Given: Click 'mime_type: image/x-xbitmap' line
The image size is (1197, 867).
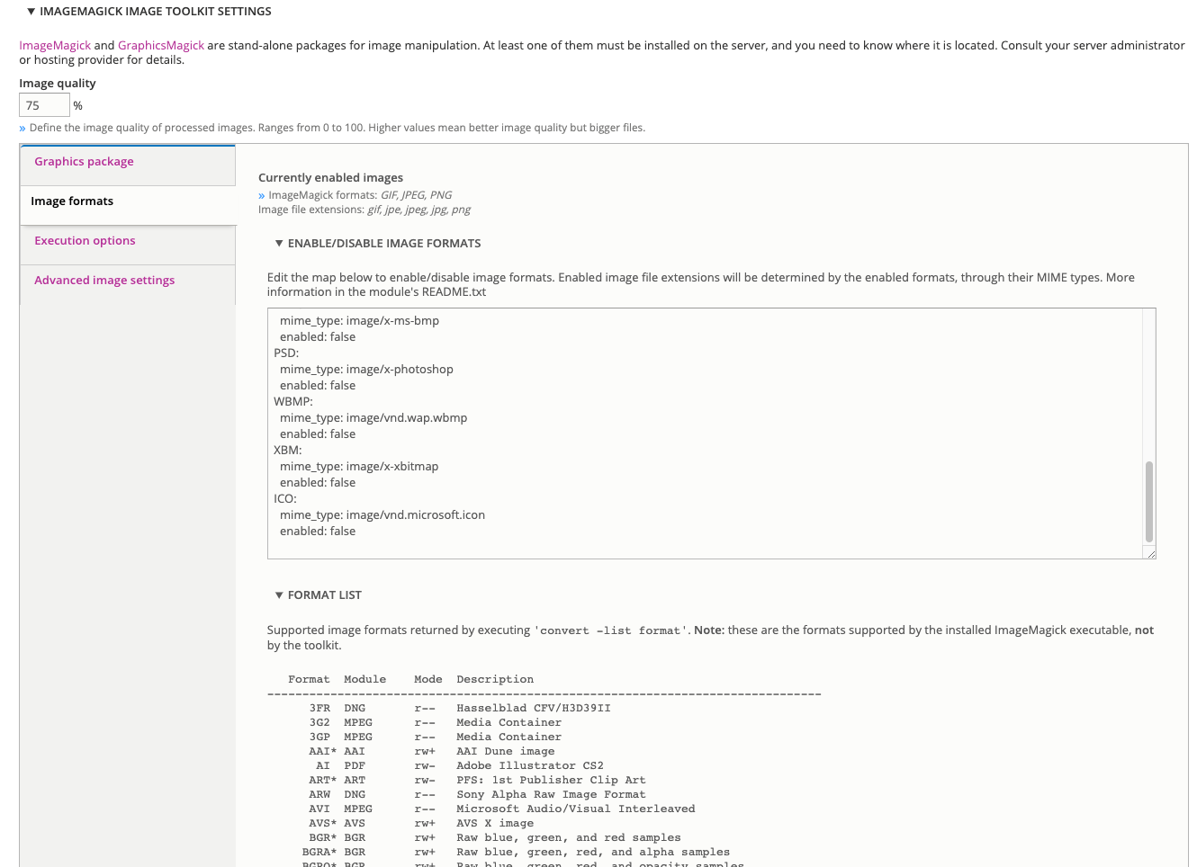Looking at the screenshot, I should tap(359, 467).
